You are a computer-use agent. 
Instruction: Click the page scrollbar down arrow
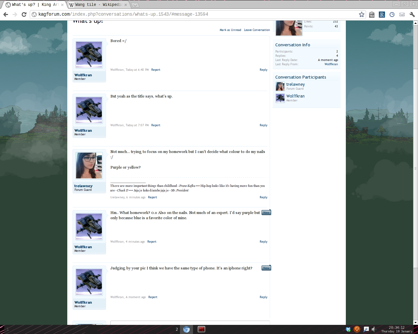pos(415,323)
